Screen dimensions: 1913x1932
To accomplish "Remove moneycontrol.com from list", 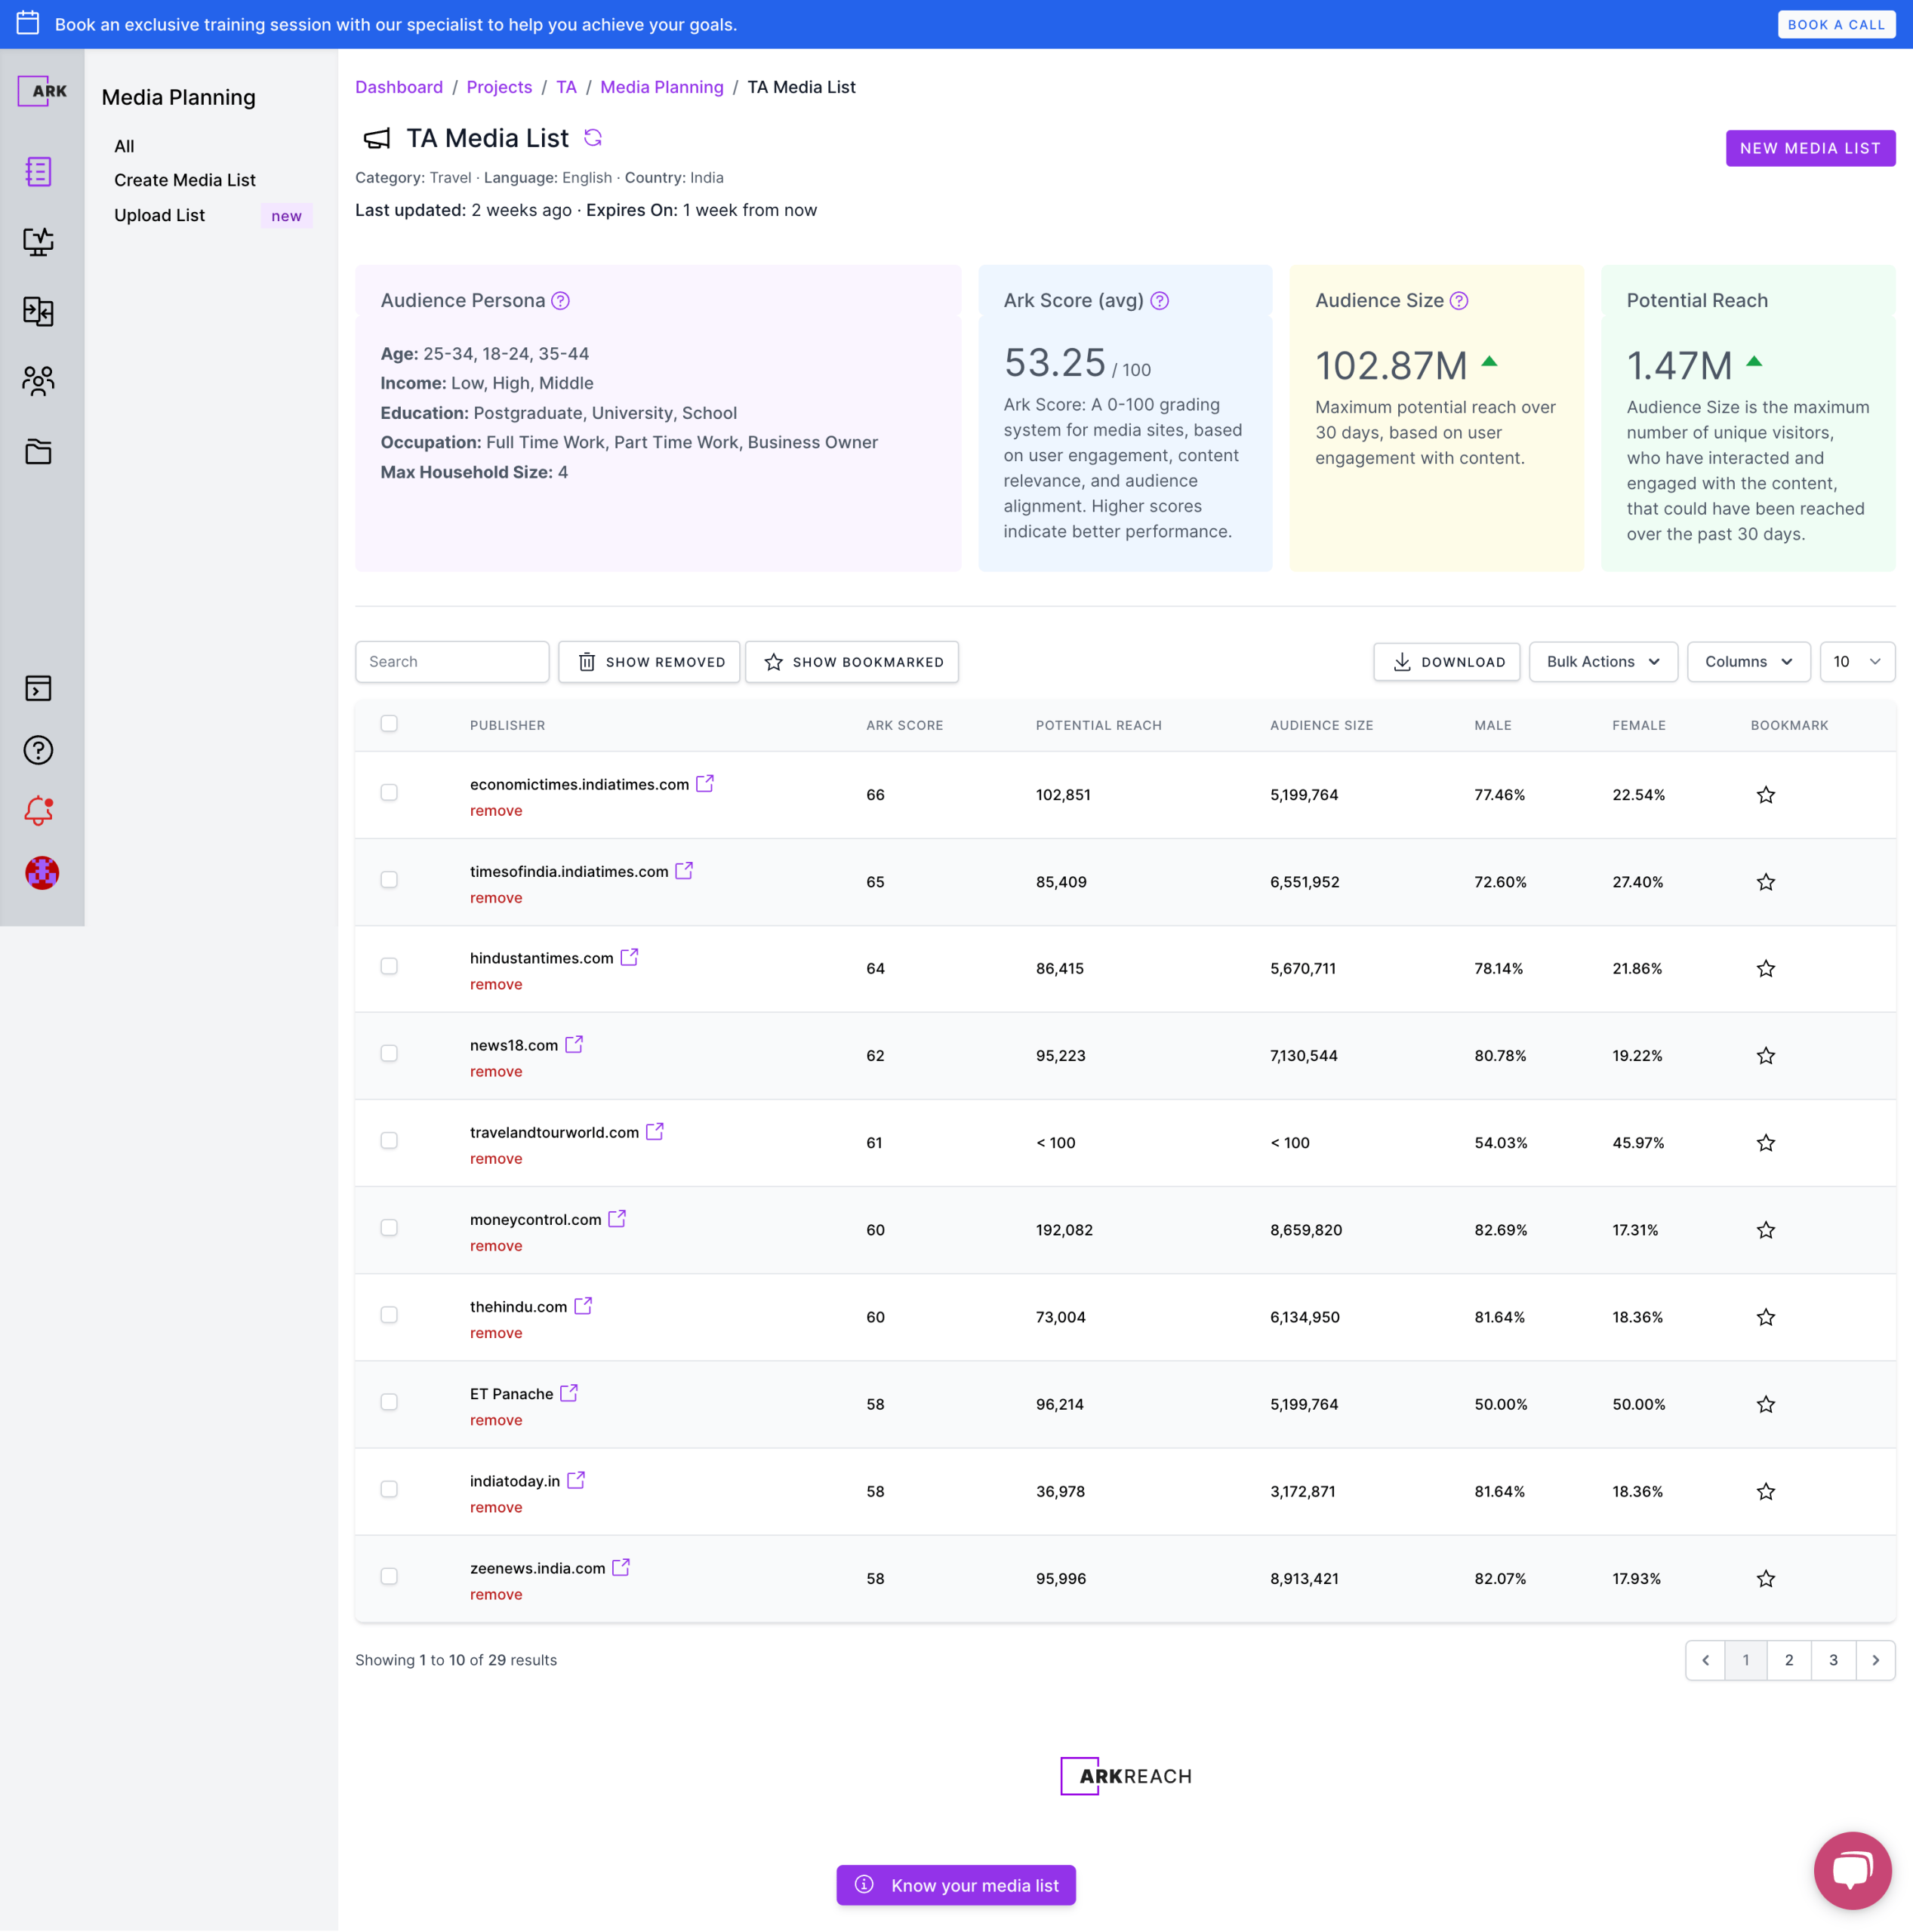I will pyautogui.click(x=496, y=1246).
